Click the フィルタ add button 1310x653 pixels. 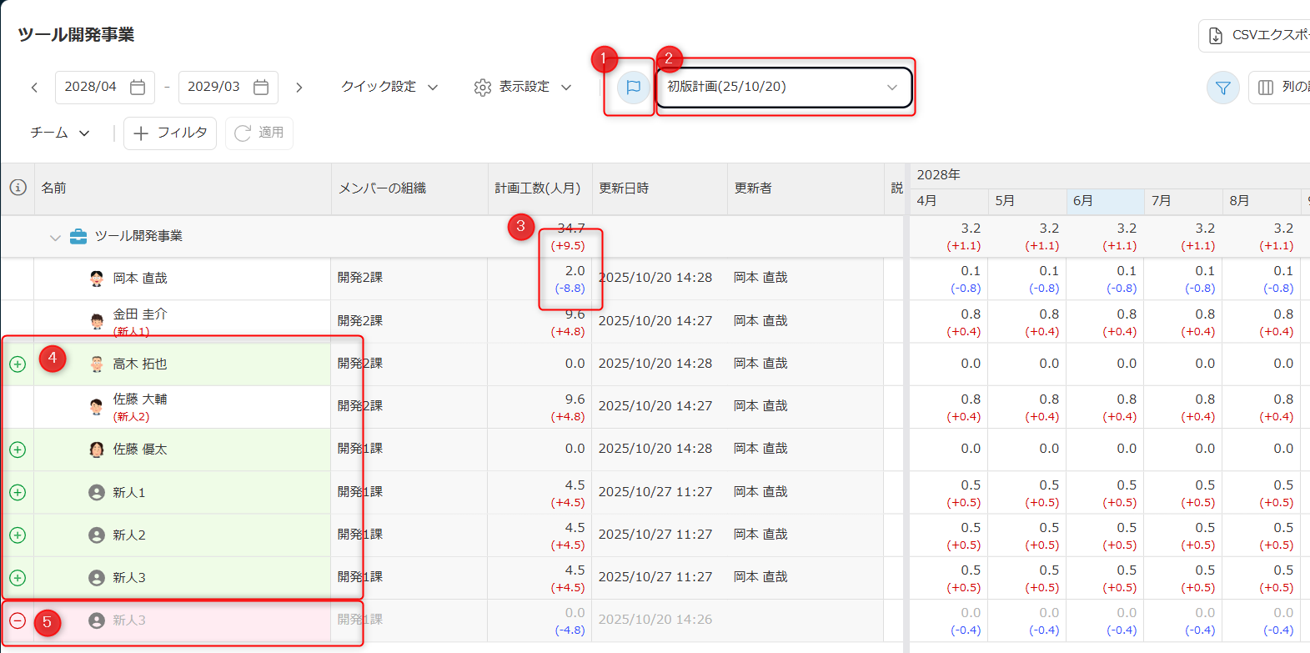(x=170, y=133)
